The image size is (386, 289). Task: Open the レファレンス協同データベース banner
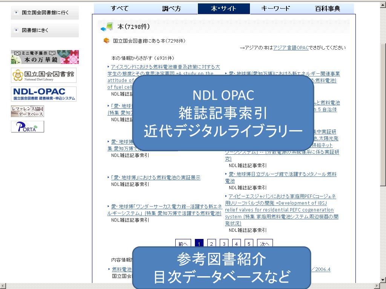click(x=27, y=111)
